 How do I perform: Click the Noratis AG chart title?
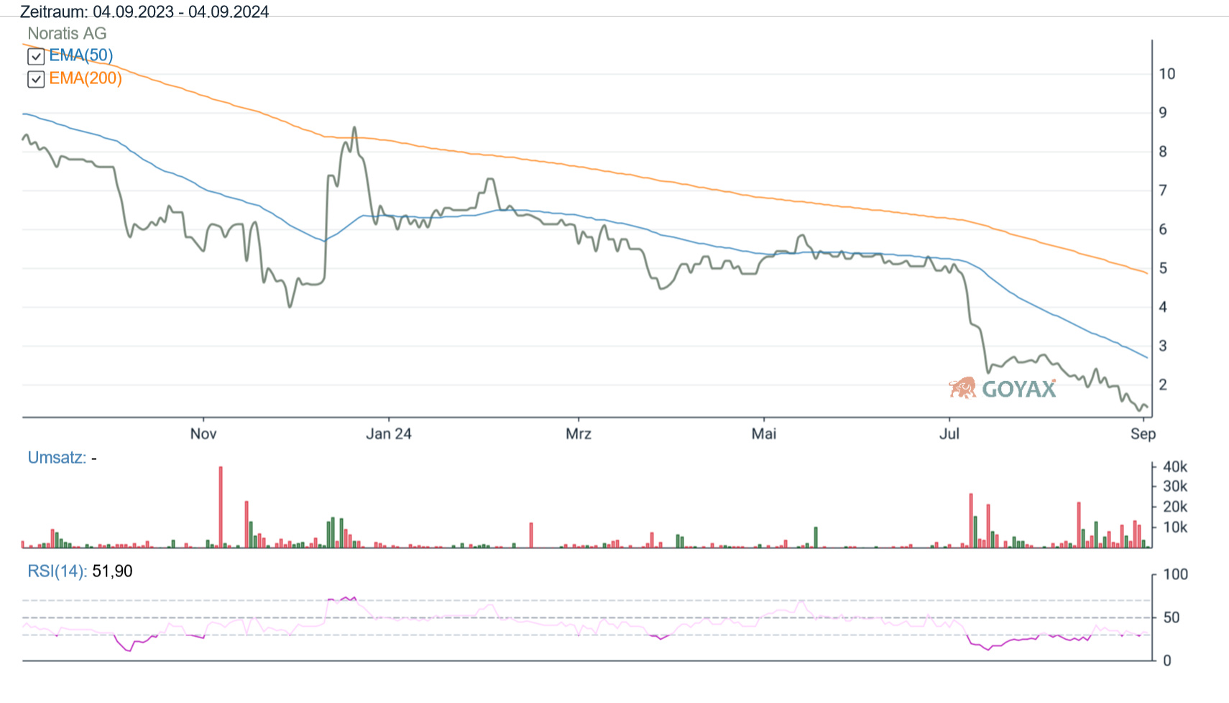pyautogui.click(x=67, y=33)
